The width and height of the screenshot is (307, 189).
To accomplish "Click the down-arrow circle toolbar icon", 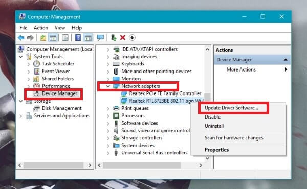I will pyautogui.click(x=132, y=37).
